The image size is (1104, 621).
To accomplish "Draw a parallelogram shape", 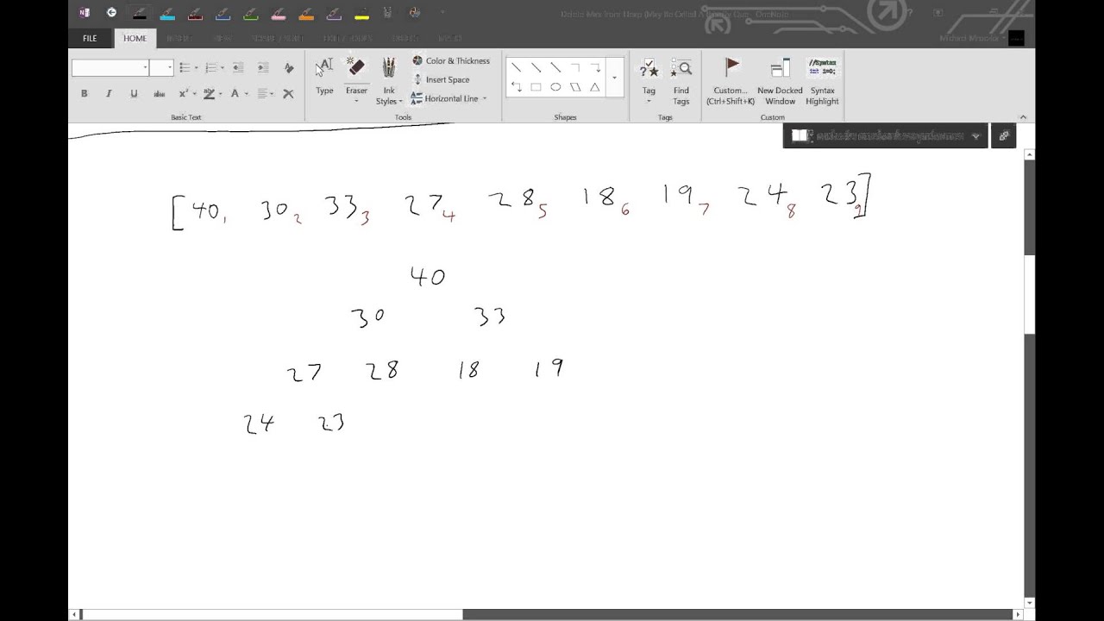I will click(575, 86).
